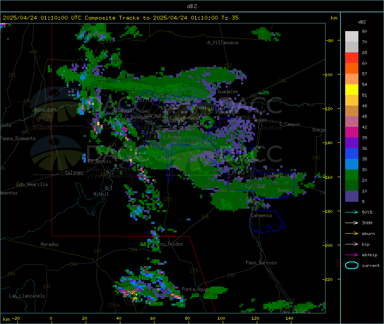384x324 pixels.
Task: Click the Bowen map label
Action: pos(284,190)
